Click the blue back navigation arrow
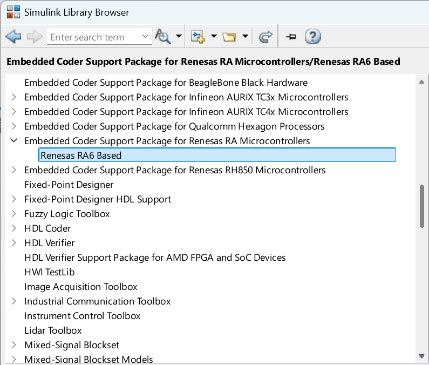 13,37
